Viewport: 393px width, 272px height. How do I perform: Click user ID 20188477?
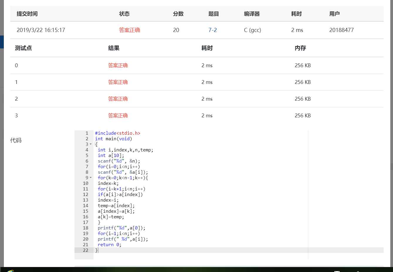341,30
